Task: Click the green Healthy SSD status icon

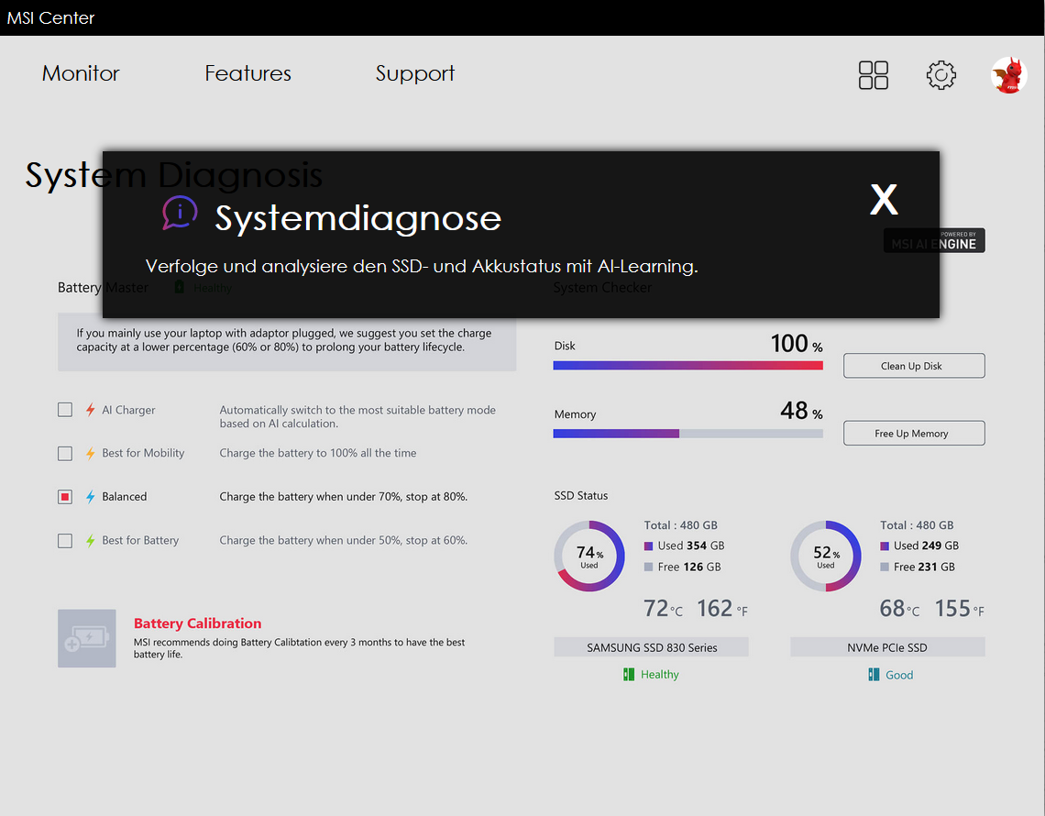Action: [629, 675]
